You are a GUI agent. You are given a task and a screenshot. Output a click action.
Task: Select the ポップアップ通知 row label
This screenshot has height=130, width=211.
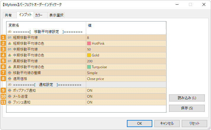[x=24, y=90]
